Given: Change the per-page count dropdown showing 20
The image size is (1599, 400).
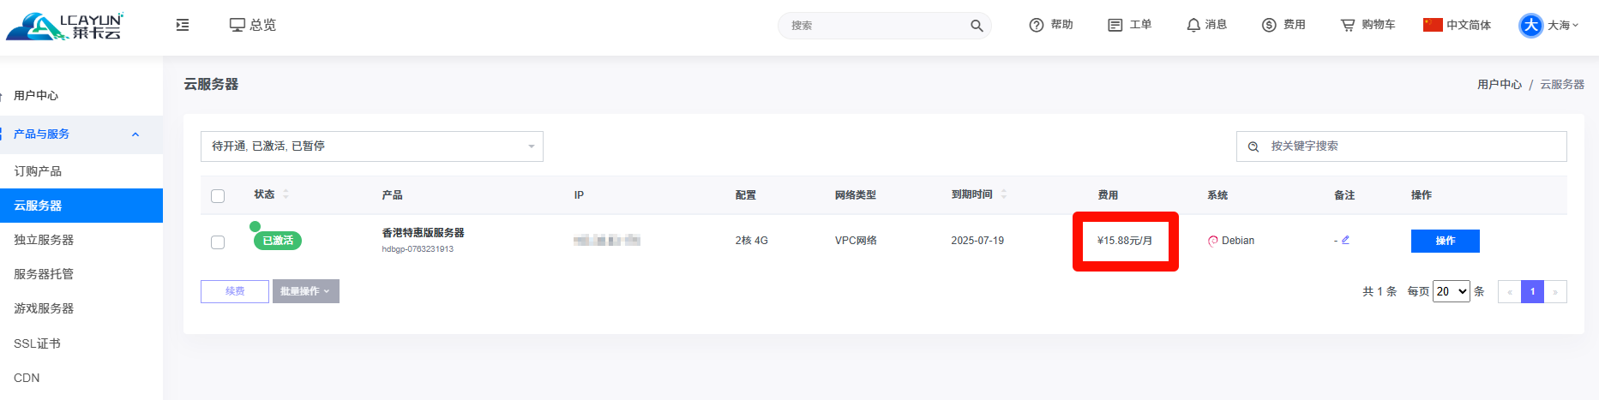Looking at the screenshot, I should point(1451,291).
